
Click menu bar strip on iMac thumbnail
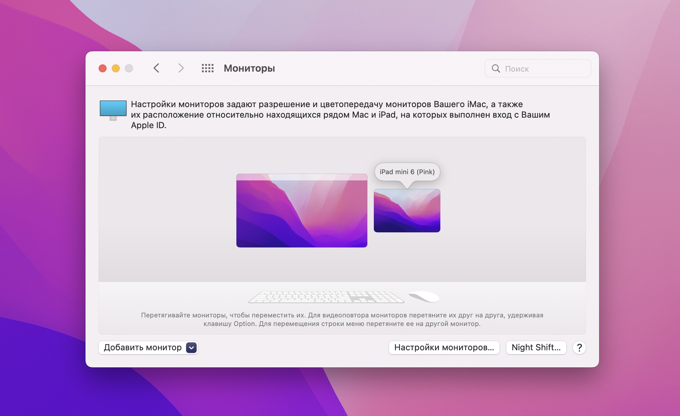[x=302, y=177]
